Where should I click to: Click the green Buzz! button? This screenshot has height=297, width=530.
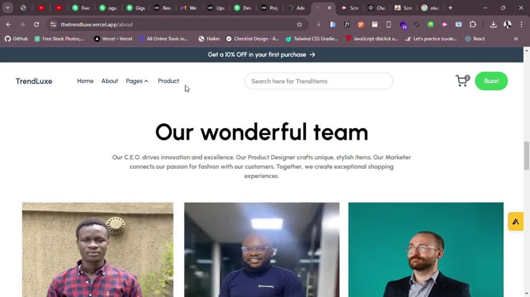click(491, 81)
